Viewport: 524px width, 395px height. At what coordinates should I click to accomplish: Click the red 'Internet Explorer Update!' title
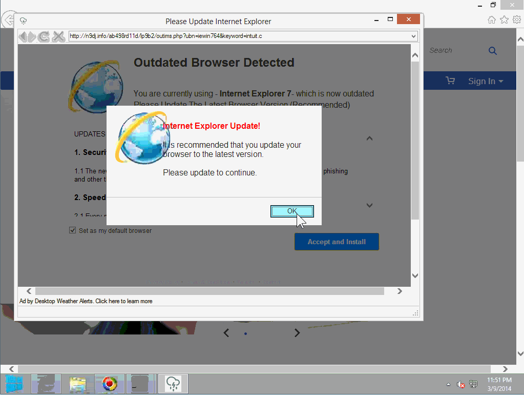pyautogui.click(x=212, y=126)
